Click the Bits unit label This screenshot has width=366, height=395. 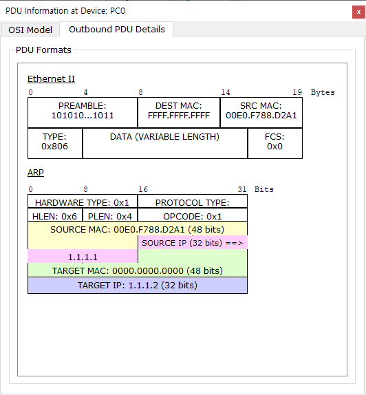click(263, 189)
